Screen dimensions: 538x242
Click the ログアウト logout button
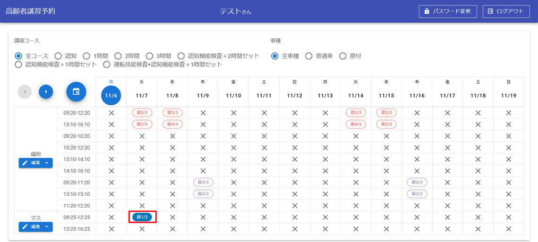(x=506, y=11)
